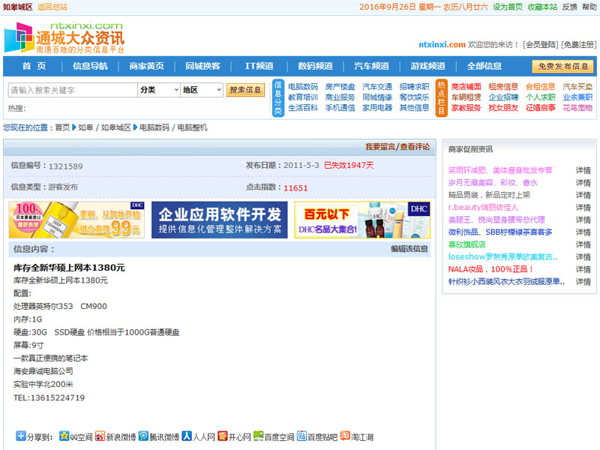This screenshot has height=450, width=600.
Task: Open the 编辑该信息 link
Action: click(x=409, y=249)
